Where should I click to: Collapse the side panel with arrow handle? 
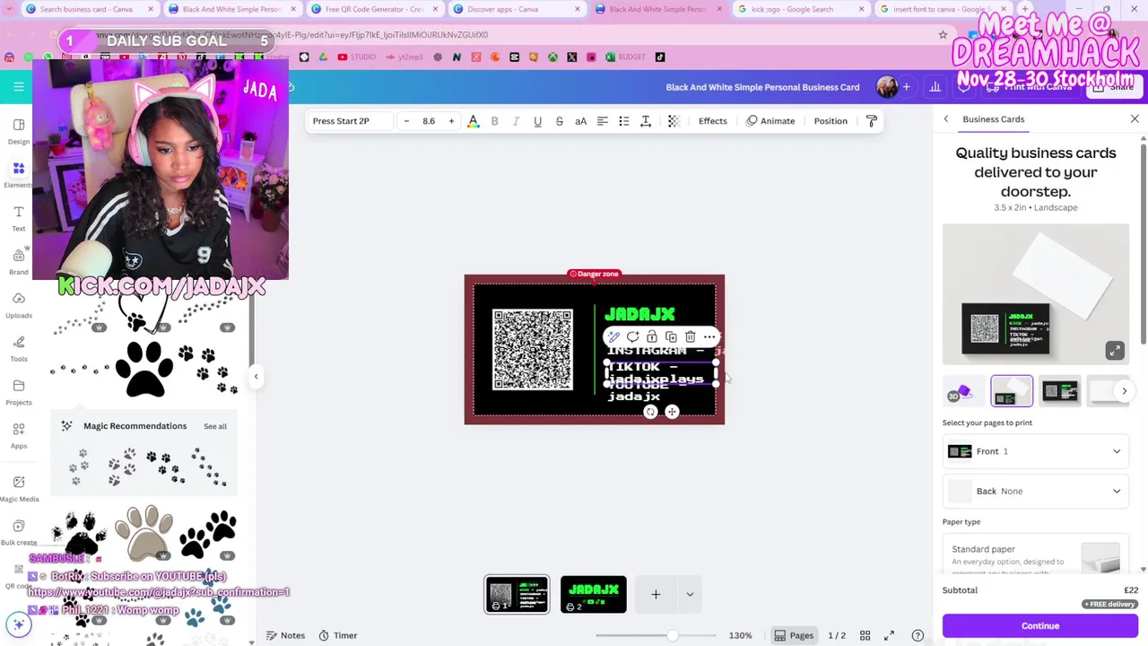pos(256,377)
